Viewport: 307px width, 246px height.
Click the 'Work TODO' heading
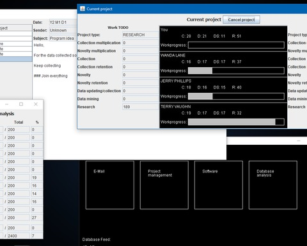click(118, 28)
